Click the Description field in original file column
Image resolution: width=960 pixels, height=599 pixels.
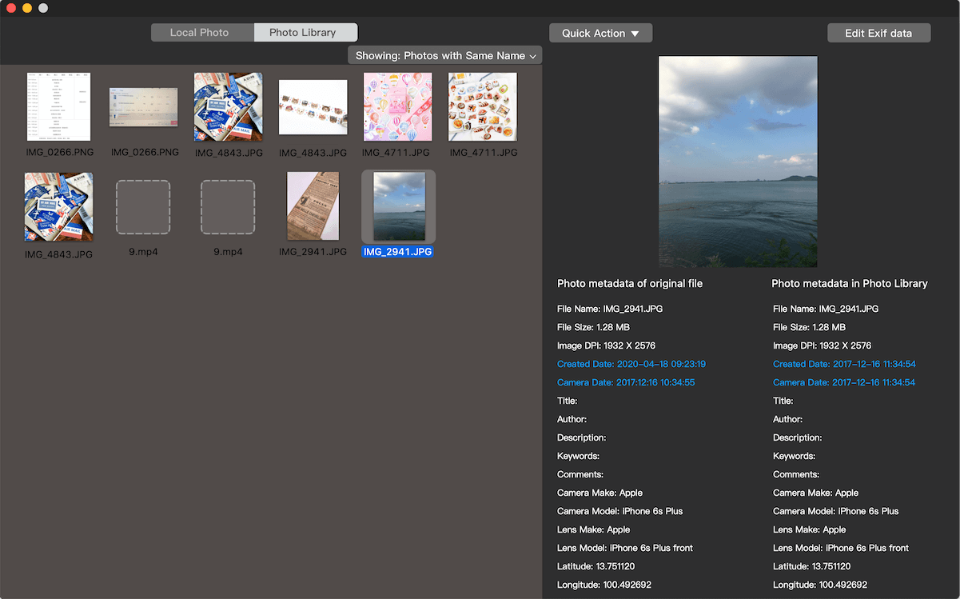pos(581,437)
